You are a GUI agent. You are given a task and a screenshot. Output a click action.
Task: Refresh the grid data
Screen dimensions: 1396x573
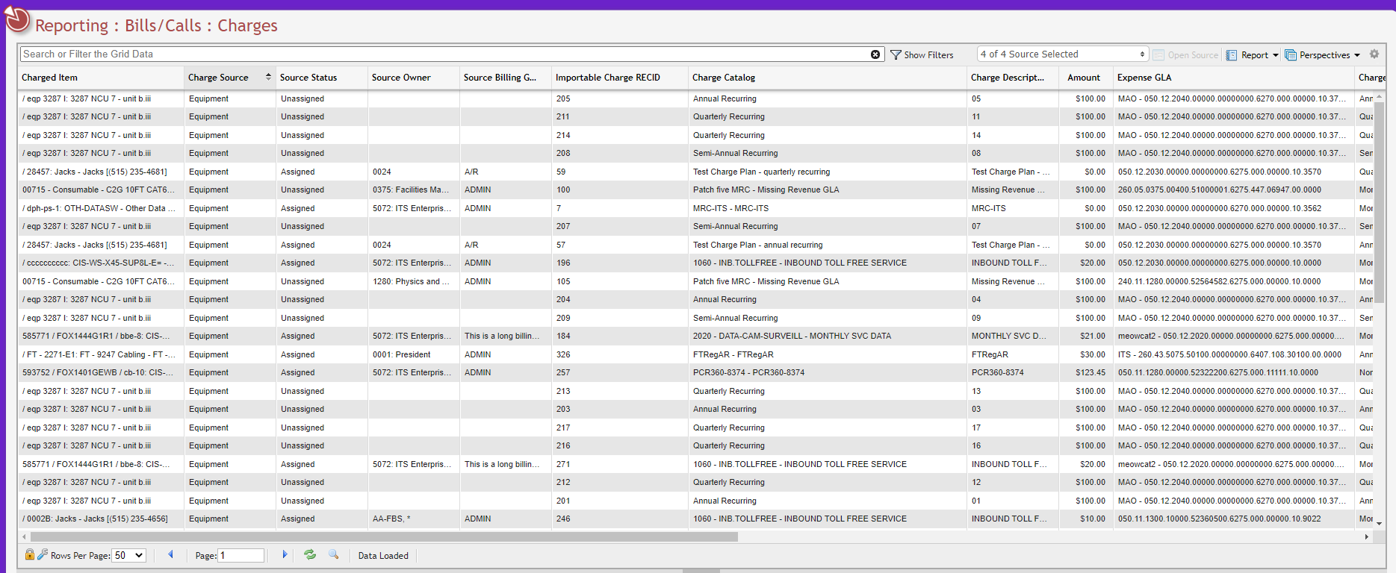(310, 554)
